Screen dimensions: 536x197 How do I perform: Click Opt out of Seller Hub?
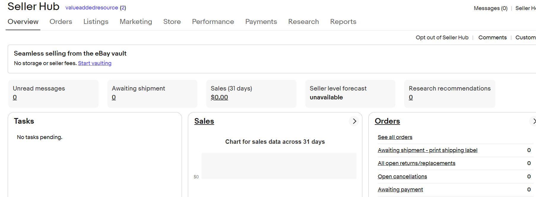pyautogui.click(x=442, y=38)
